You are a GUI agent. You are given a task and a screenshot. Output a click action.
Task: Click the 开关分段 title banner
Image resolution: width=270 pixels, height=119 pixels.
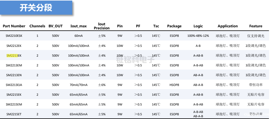(x=36, y=8)
